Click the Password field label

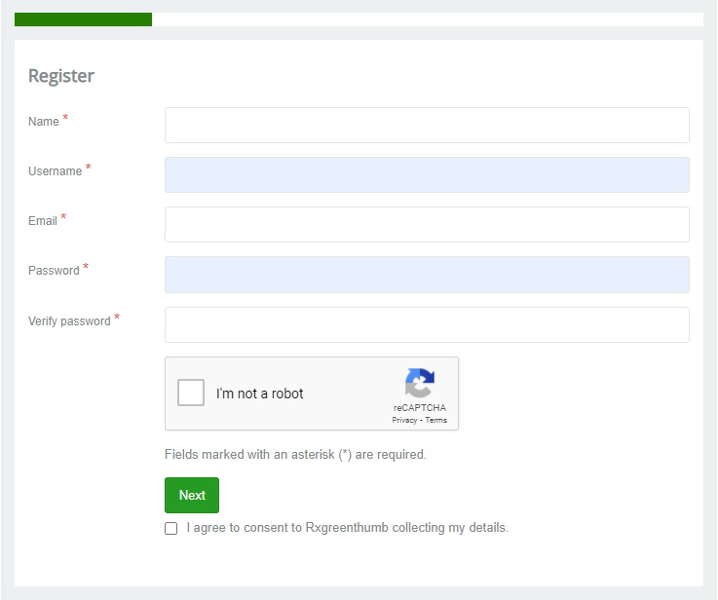tap(54, 271)
